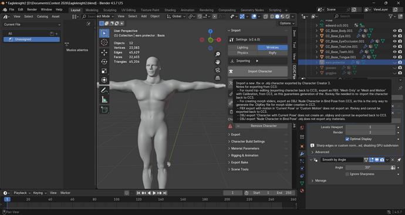Toggle the Physics import option
The width and height of the screenshot is (405, 215).
click(x=242, y=53)
